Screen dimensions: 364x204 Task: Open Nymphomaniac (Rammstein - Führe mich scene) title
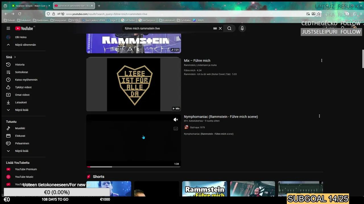pyautogui.click(x=221, y=117)
